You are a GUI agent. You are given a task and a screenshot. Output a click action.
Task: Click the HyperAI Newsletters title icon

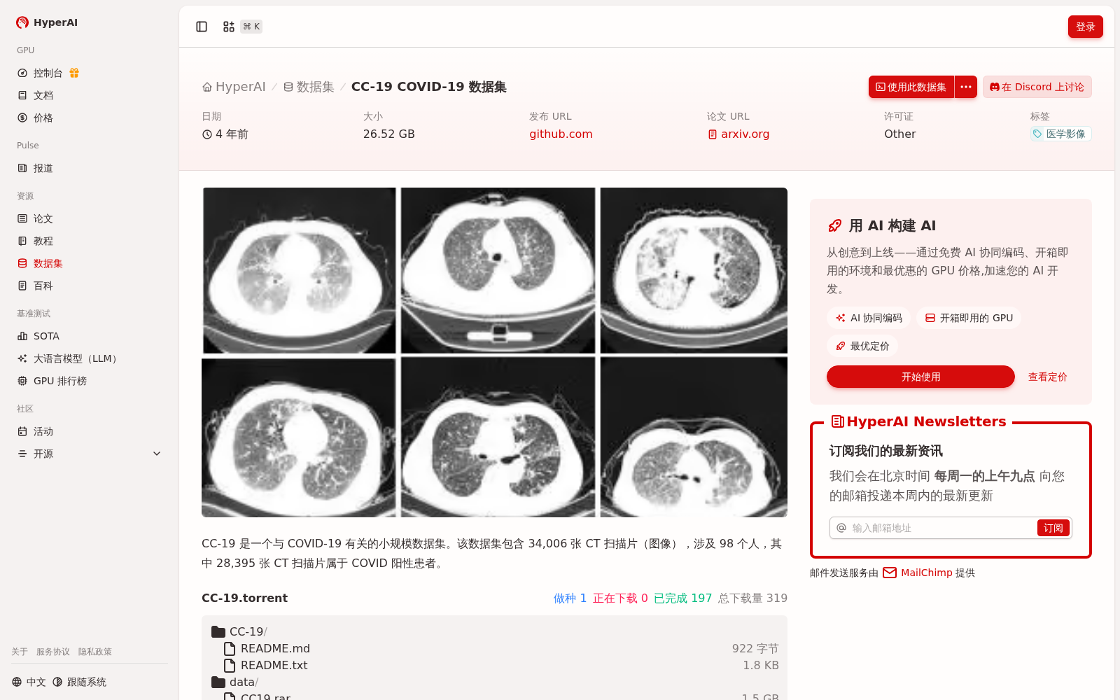(837, 421)
